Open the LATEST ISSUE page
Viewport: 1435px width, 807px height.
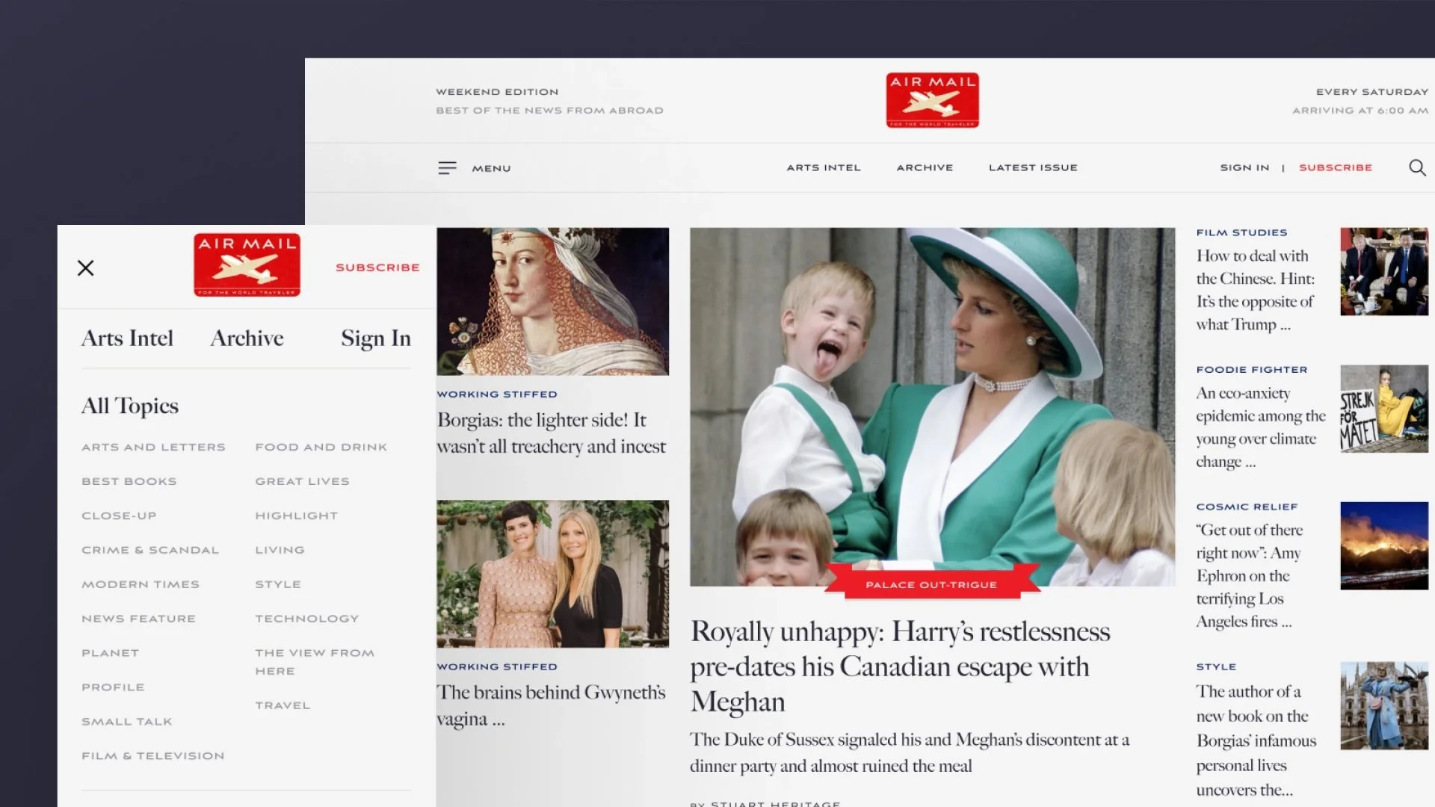pos(1033,167)
